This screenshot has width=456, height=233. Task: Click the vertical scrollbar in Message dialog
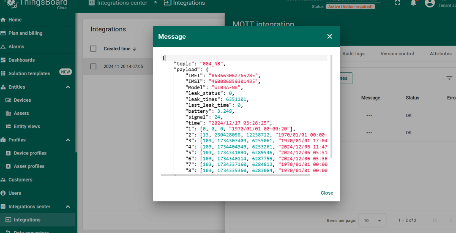coord(331,107)
